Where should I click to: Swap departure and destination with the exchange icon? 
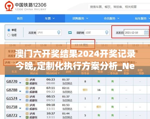click(x=70, y=33)
